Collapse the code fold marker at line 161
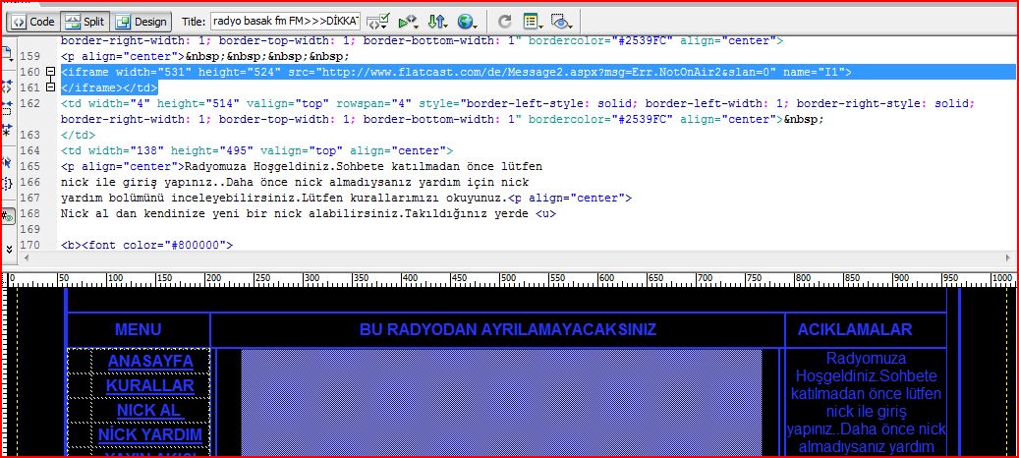Image resolution: width=1019 pixels, height=458 pixels. 51,87
